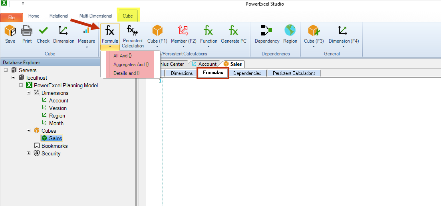
Task: Open the Measure dropdown arrow
Action: 86,47
